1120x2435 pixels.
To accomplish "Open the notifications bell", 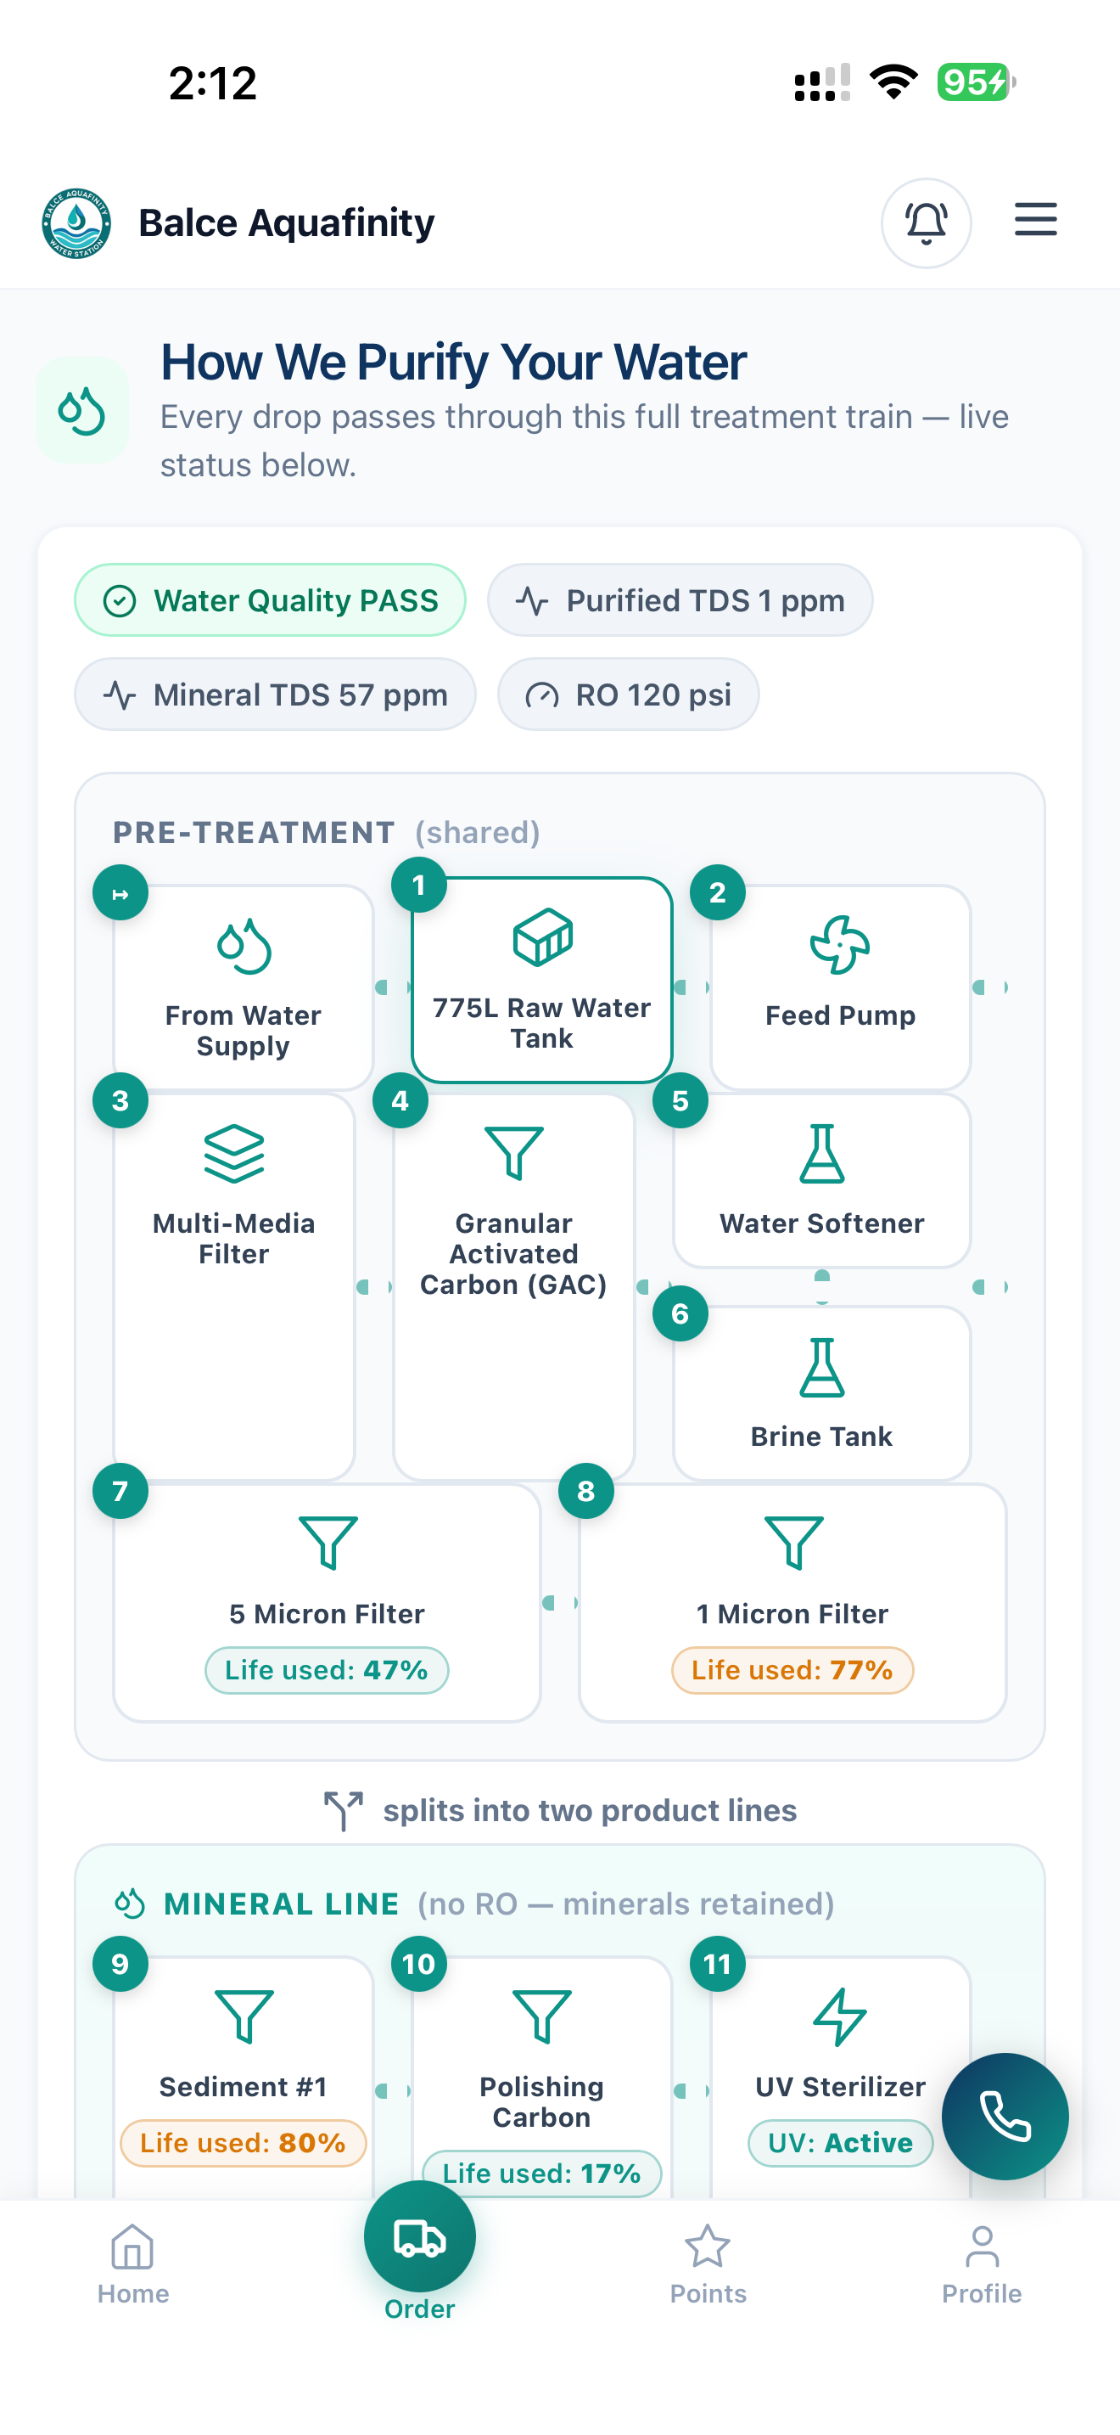I will click(926, 223).
